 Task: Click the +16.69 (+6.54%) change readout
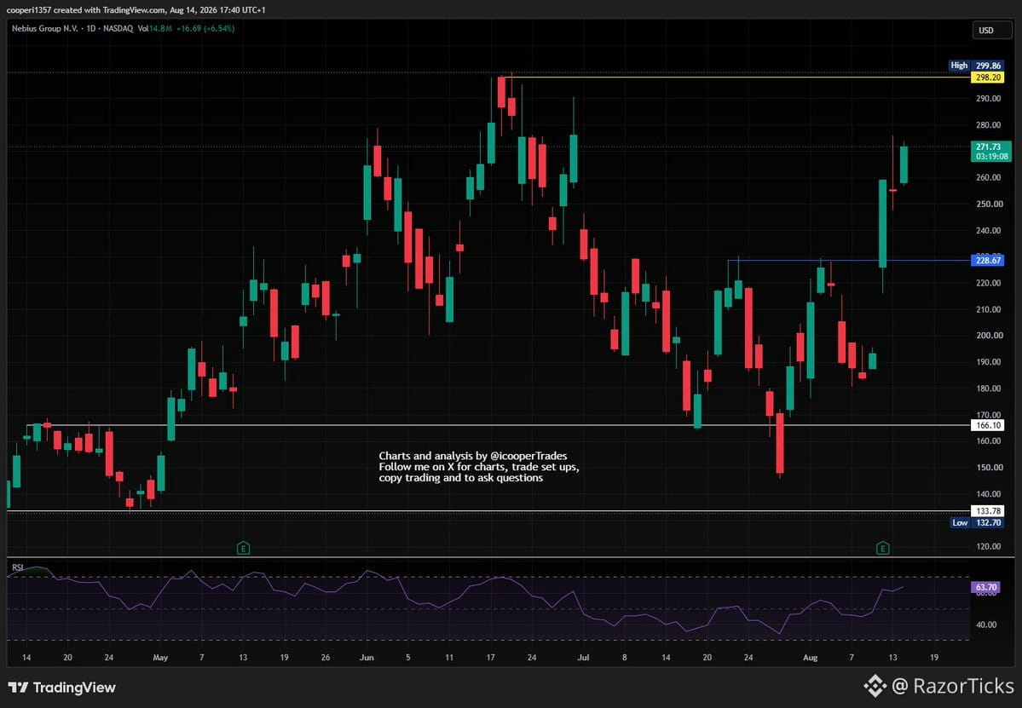tap(205, 29)
